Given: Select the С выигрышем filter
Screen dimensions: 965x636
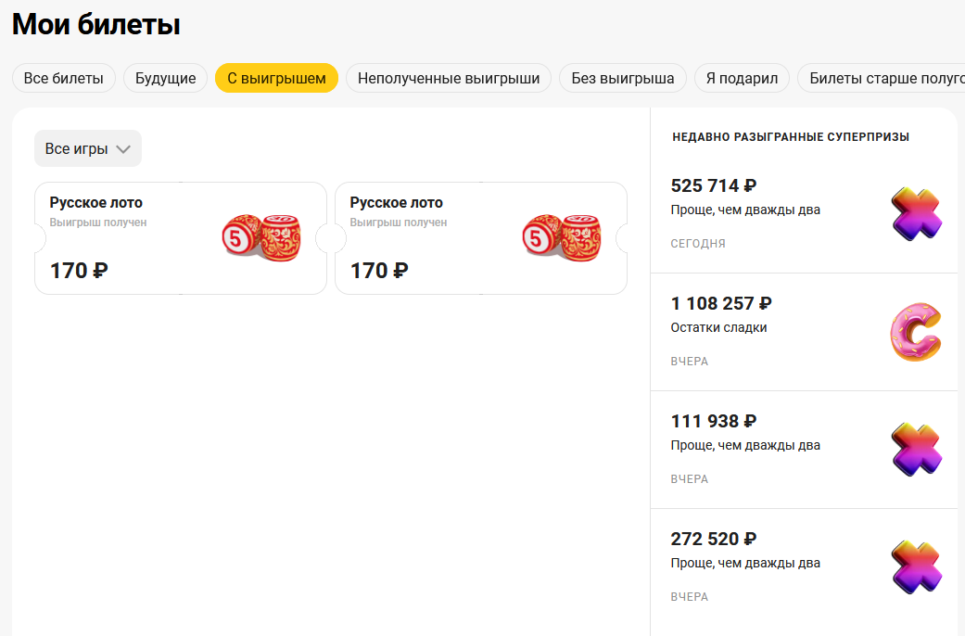Looking at the screenshot, I should pos(276,78).
